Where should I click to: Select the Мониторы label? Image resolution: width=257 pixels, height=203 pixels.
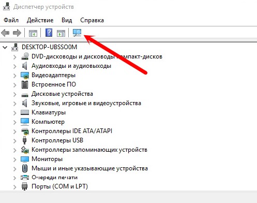click(47, 159)
